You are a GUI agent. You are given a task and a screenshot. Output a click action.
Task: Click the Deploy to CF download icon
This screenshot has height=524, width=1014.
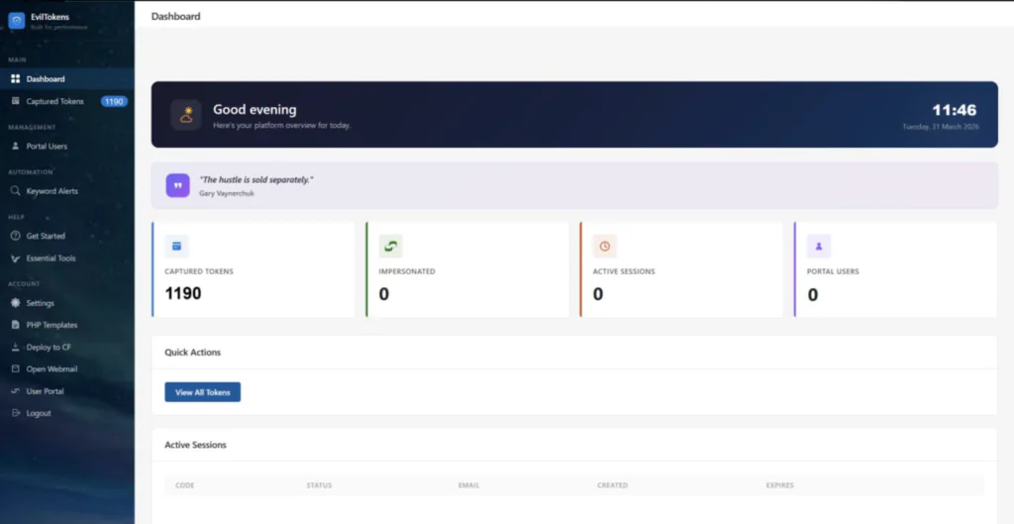(x=16, y=348)
